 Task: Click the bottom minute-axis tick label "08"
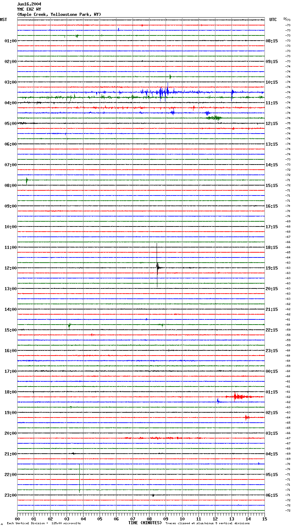149,519
